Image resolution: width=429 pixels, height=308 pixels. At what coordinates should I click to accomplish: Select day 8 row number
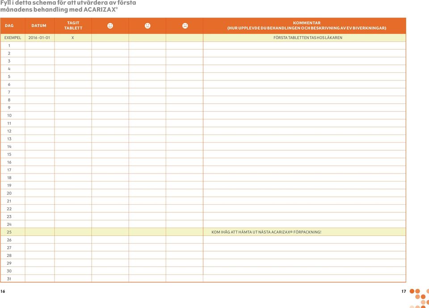(9, 100)
